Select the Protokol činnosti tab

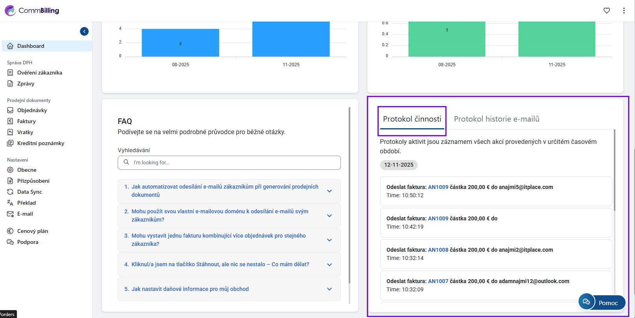pyautogui.click(x=412, y=119)
